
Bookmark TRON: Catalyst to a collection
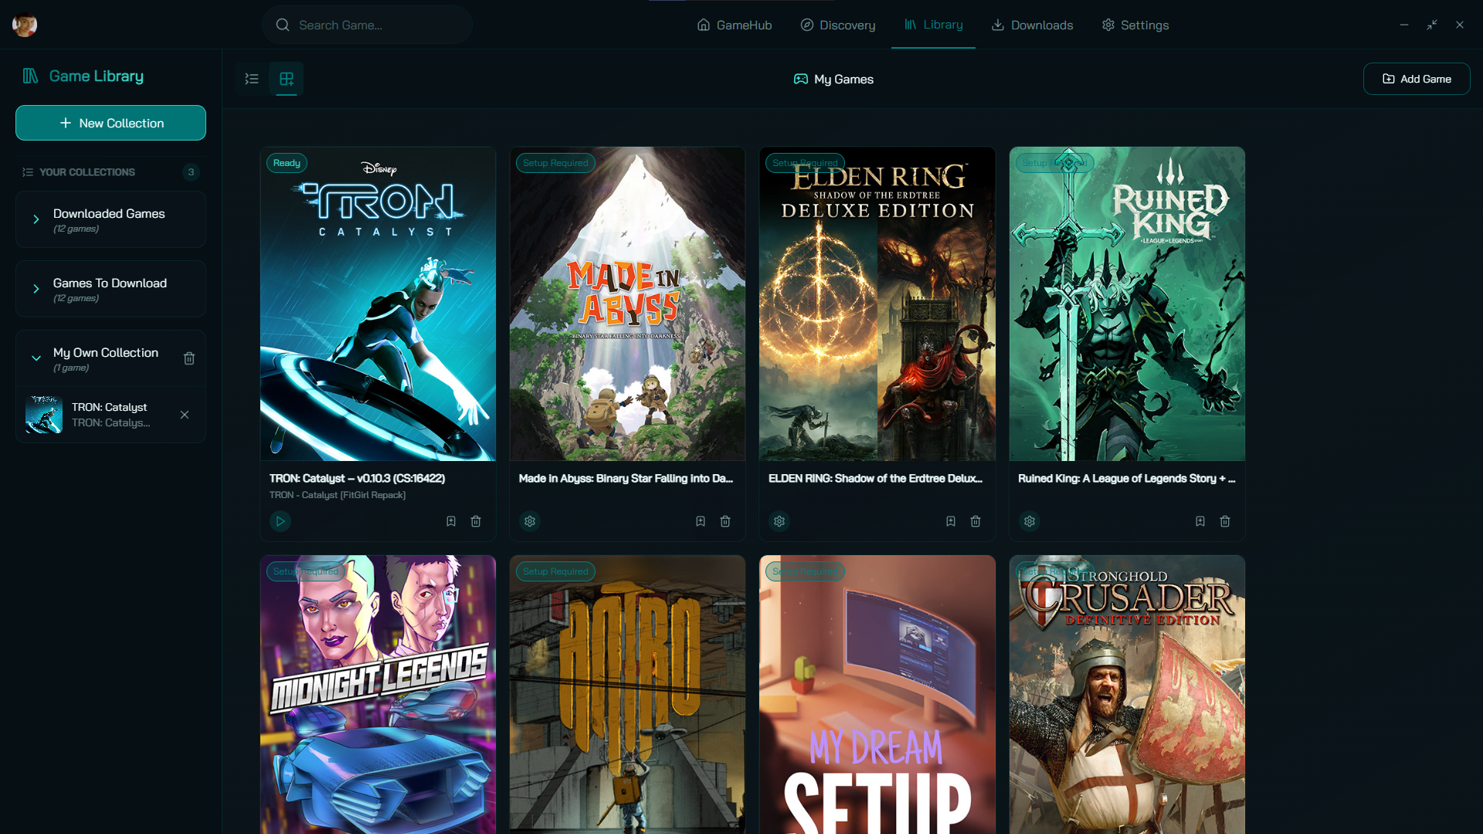tap(451, 521)
